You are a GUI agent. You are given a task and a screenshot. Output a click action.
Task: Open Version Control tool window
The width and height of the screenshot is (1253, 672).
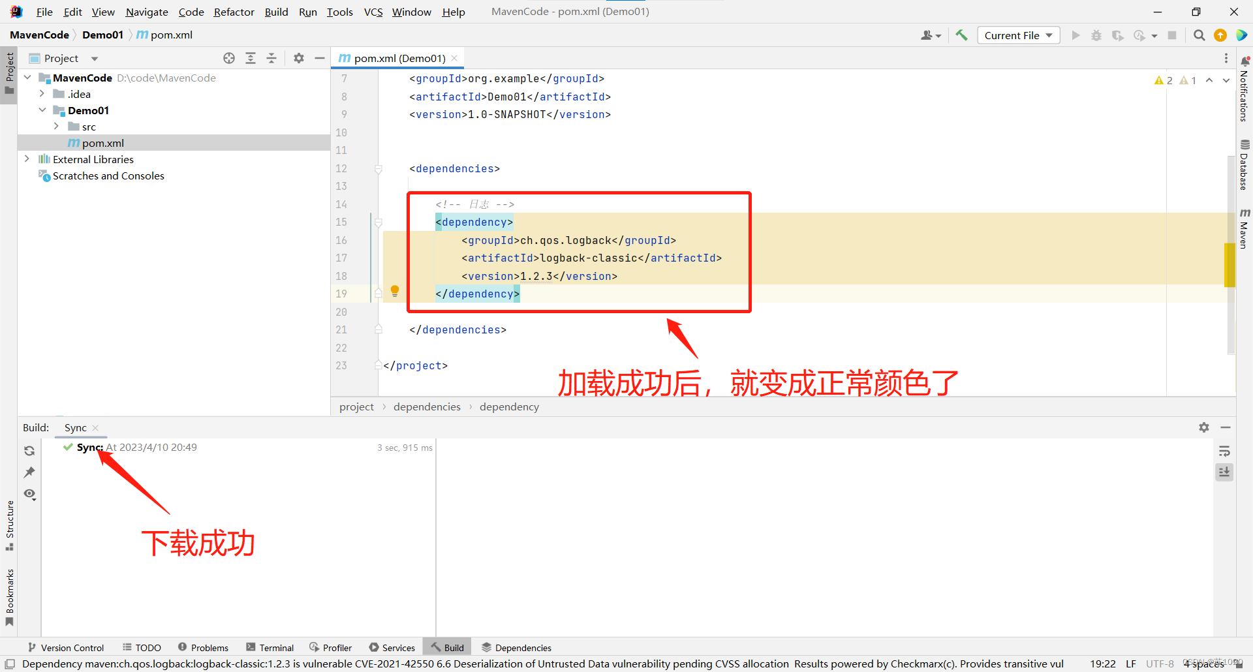[x=65, y=648]
